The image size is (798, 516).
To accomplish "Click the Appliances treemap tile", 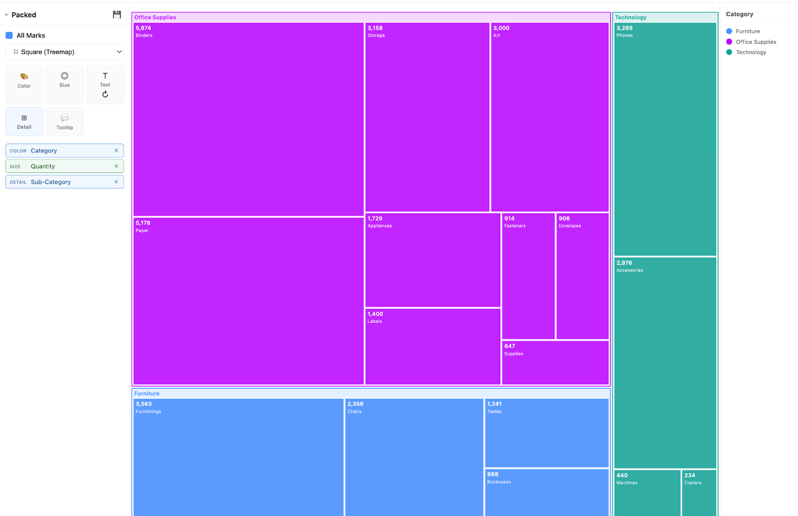I will point(433,260).
